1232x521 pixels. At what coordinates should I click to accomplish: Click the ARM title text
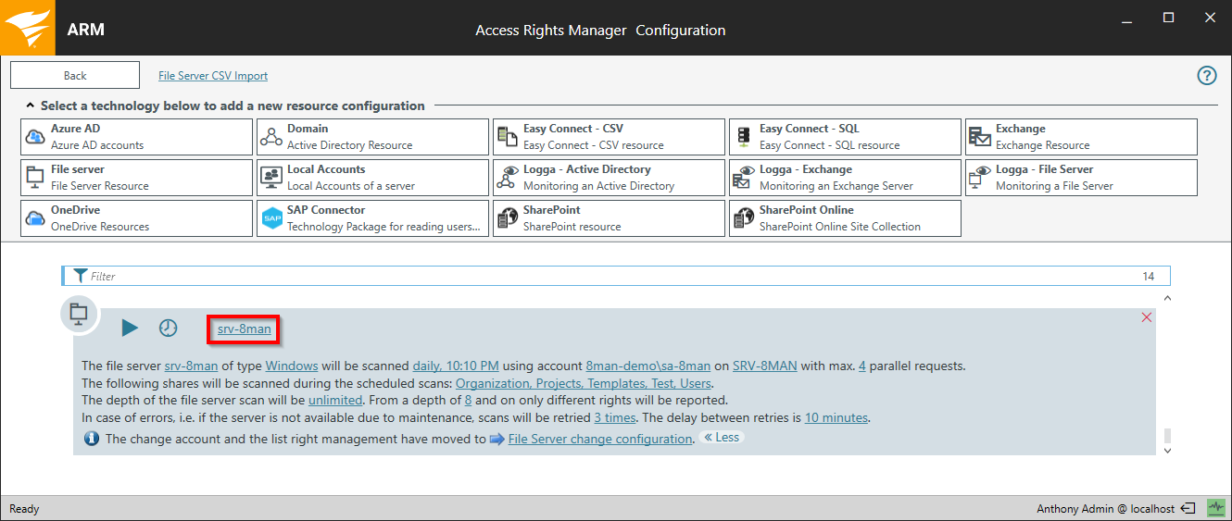[x=86, y=29]
